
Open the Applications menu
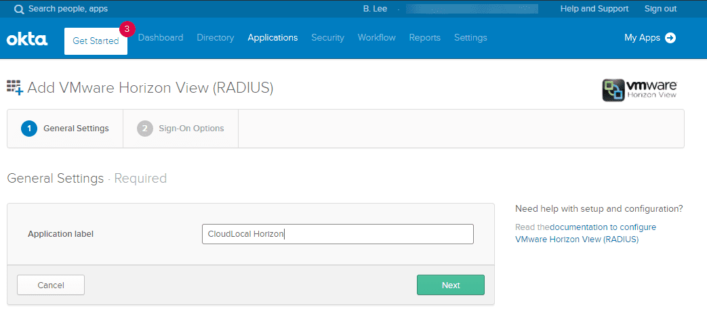pyautogui.click(x=272, y=38)
